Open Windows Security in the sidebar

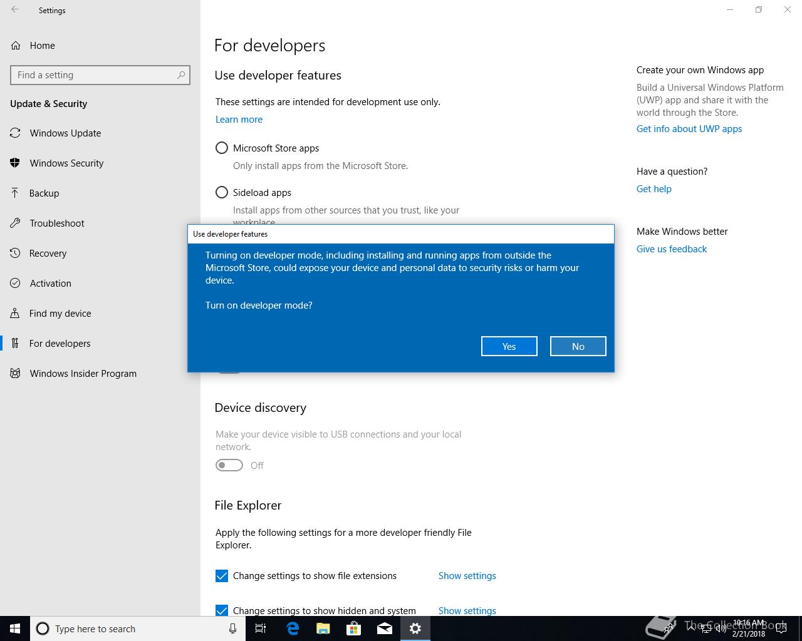100,163
